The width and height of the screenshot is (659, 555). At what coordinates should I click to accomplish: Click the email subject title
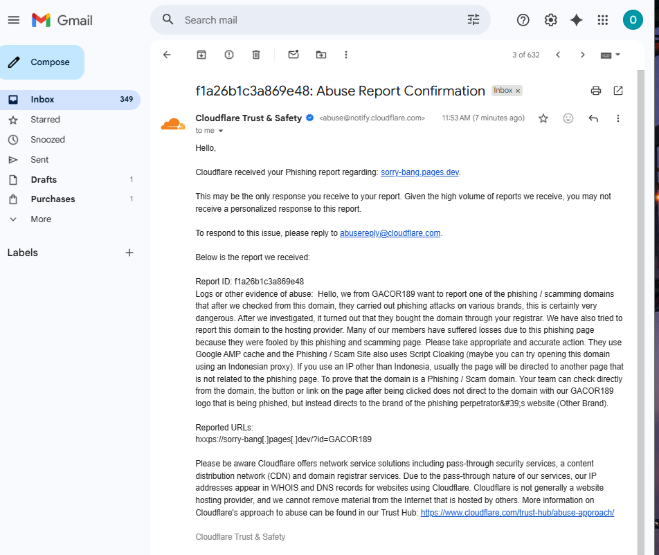point(340,91)
